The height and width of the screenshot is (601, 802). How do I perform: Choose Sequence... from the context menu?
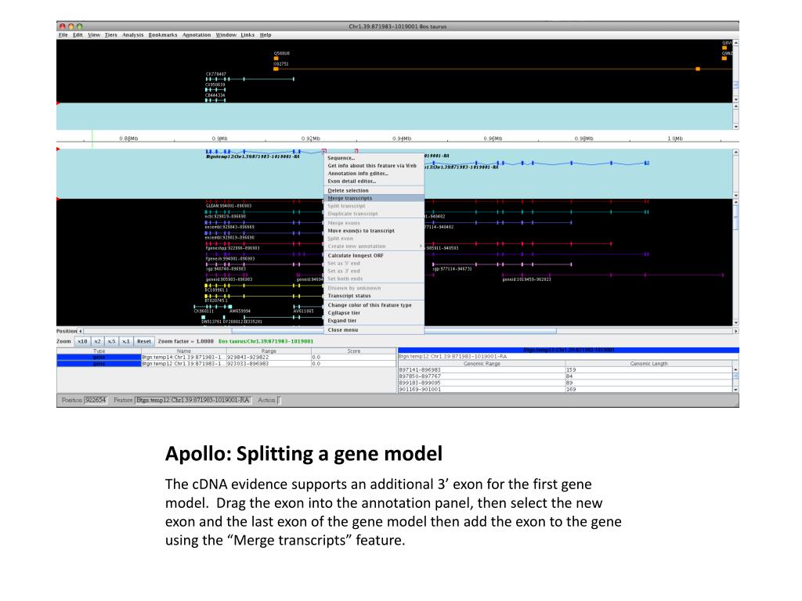374,158
